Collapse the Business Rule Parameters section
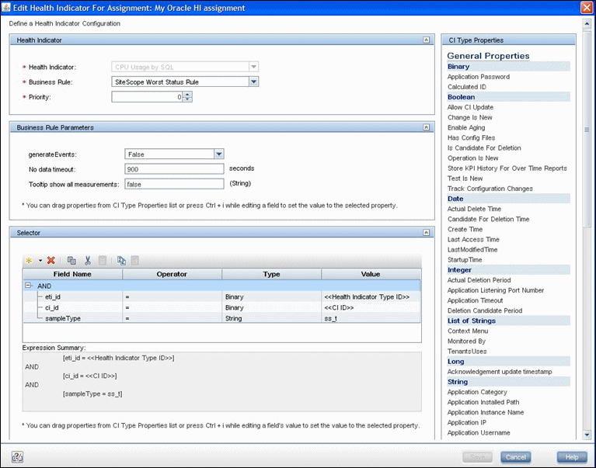The height and width of the screenshot is (468, 596). point(425,127)
